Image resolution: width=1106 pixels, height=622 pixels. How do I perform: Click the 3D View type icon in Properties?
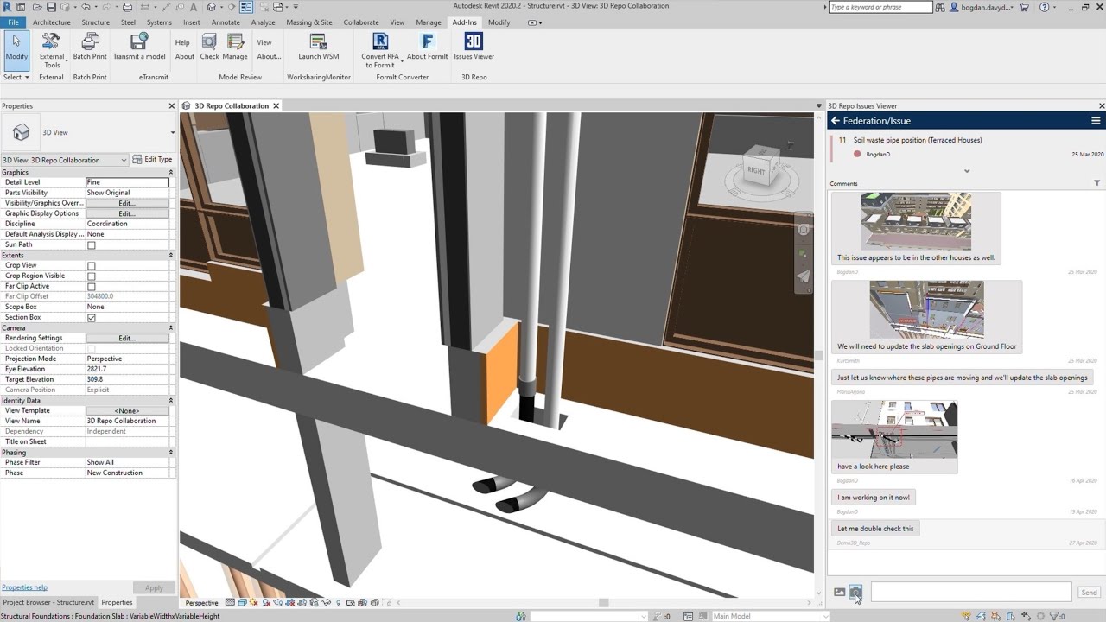(22, 132)
